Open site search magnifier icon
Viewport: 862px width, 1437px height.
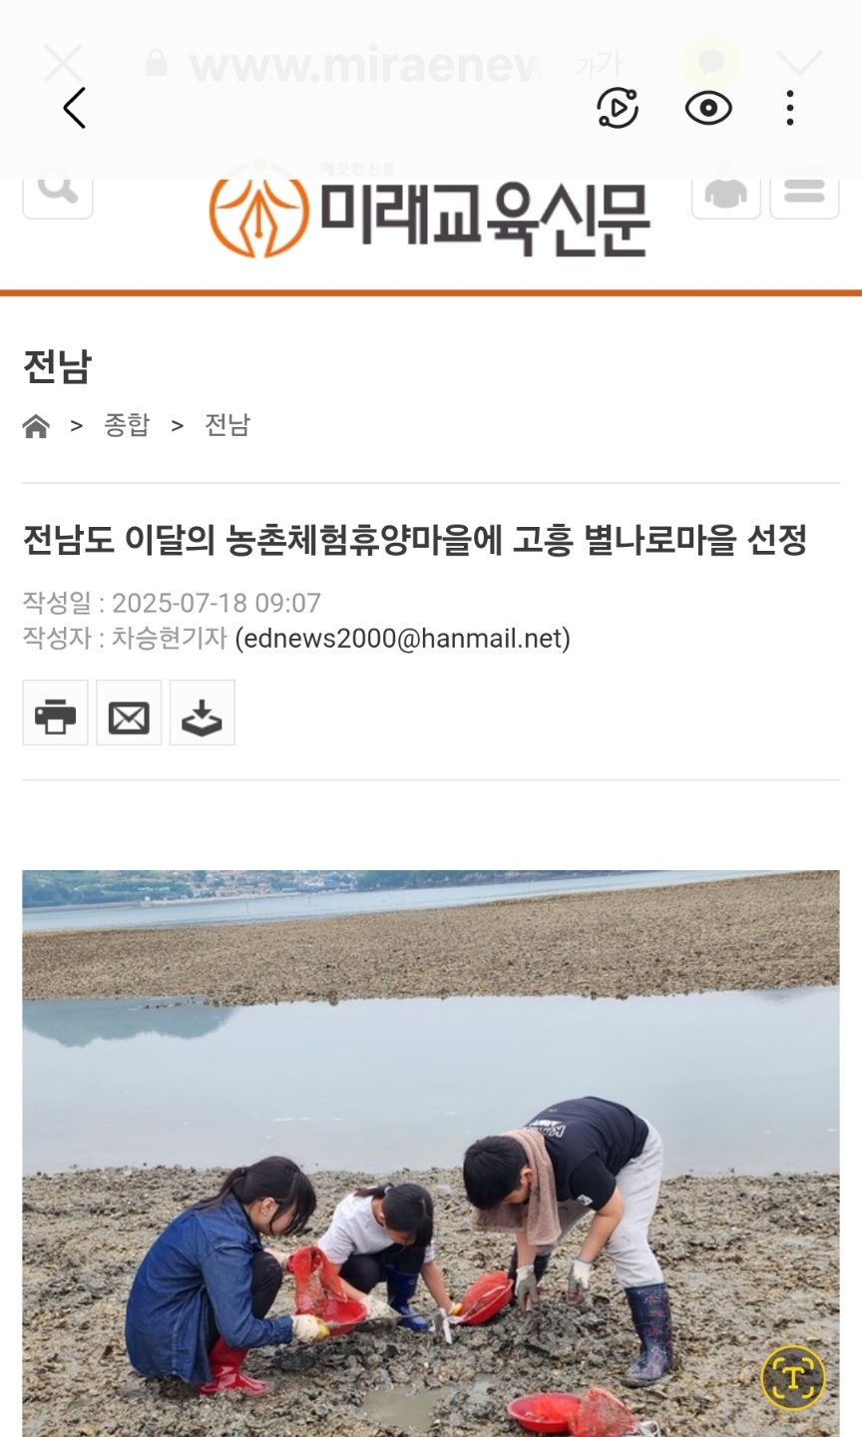pyautogui.click(x=58, y=192)
